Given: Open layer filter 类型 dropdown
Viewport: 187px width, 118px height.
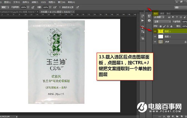Looking at the screenshot, I should click(x=159, y=17).
